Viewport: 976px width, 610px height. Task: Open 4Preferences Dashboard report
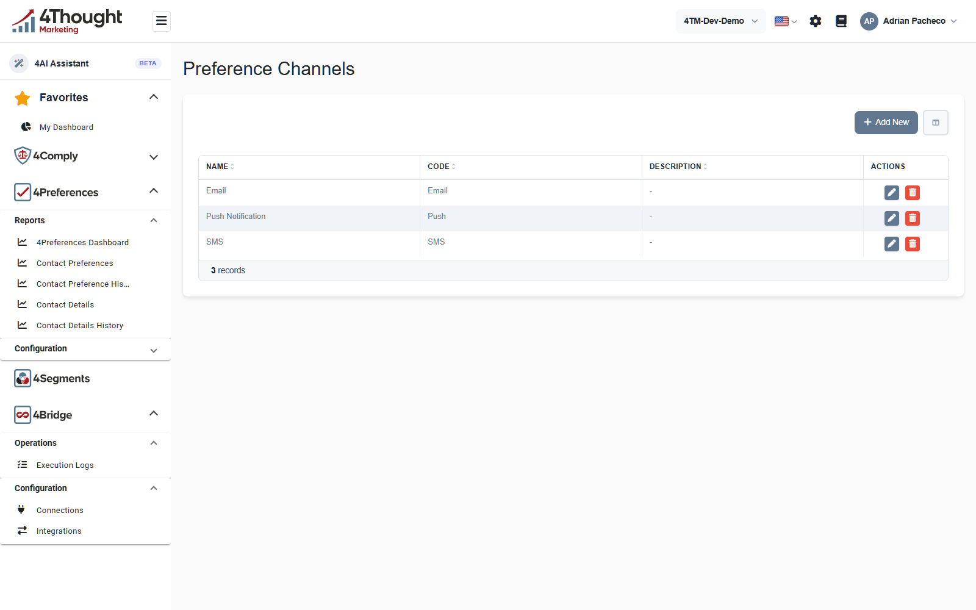pos(82,243)
